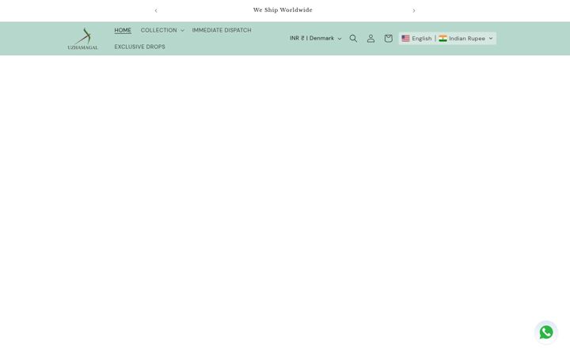Open IMMEDIATE DISPATCH page
The height and width of the screenshot is (356, 570).
(x=222, y=30)
